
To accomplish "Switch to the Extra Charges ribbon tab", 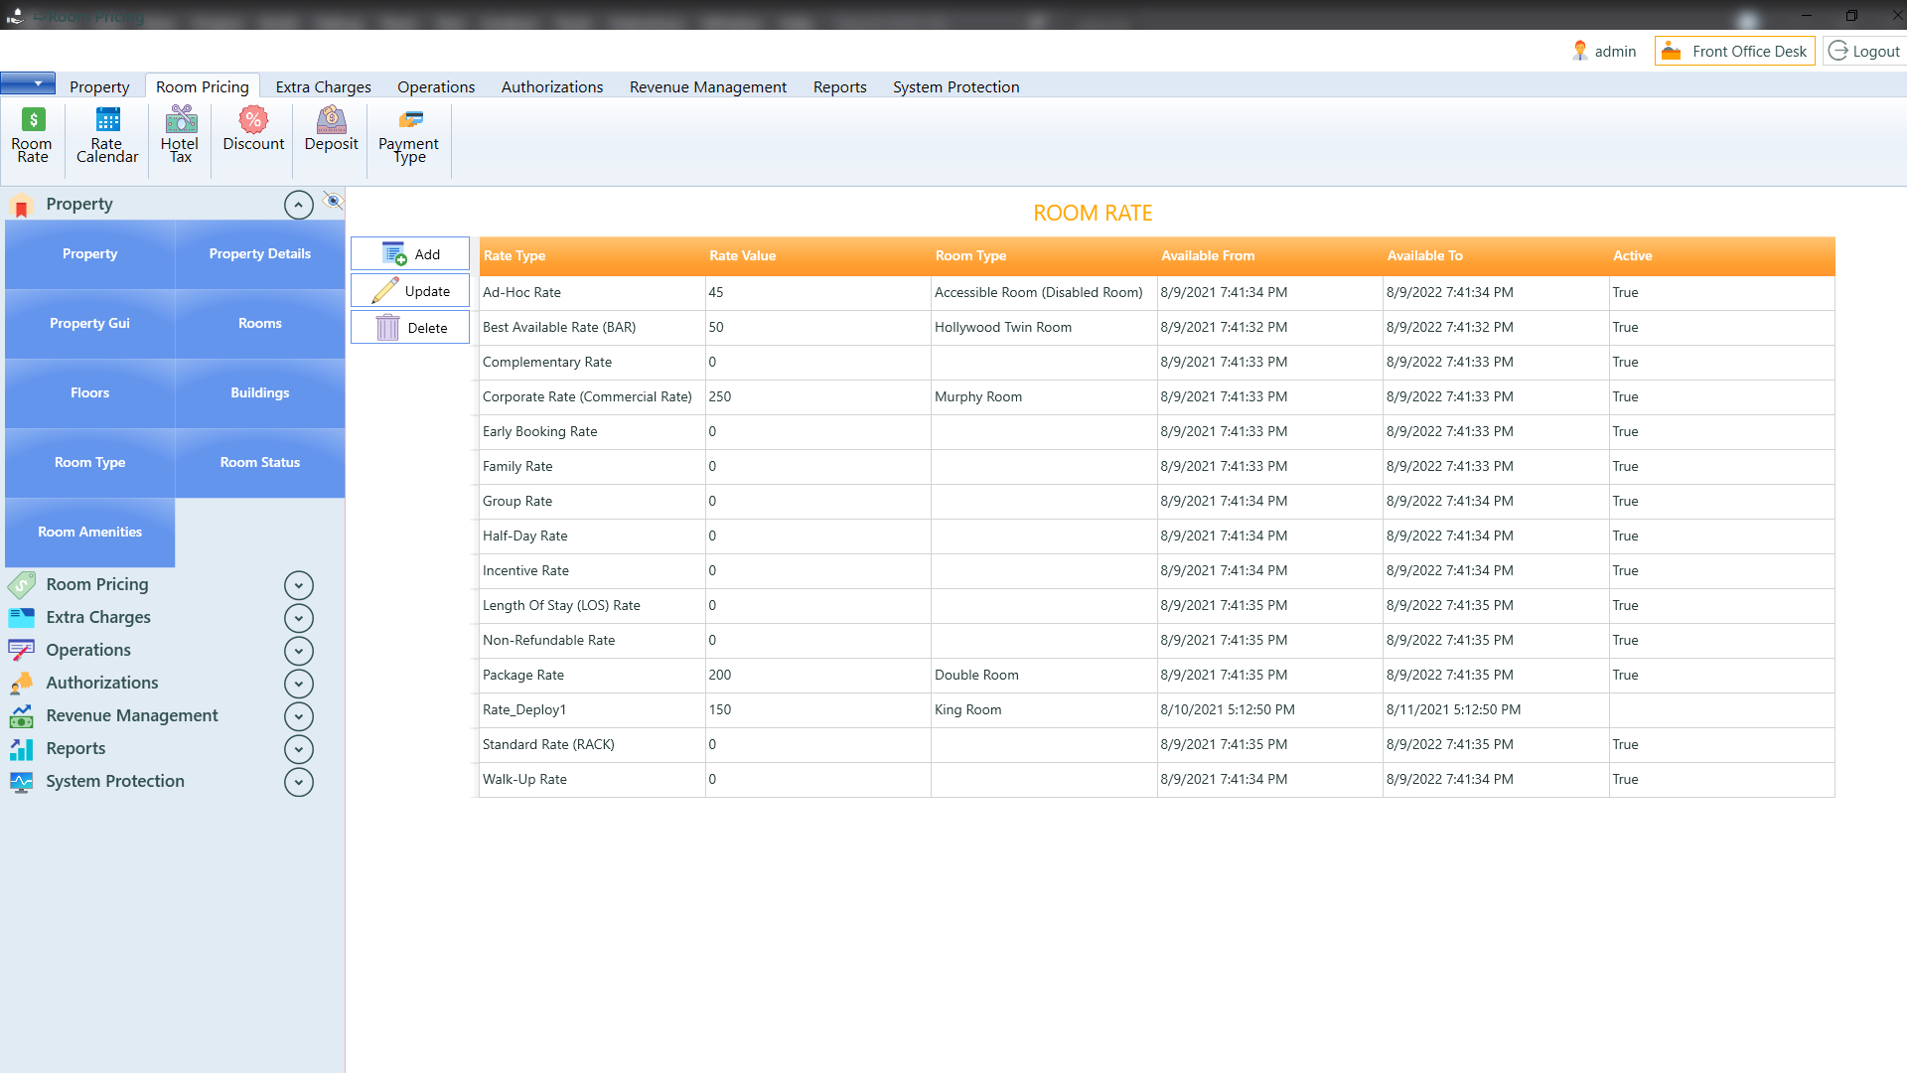I will 323,86.
